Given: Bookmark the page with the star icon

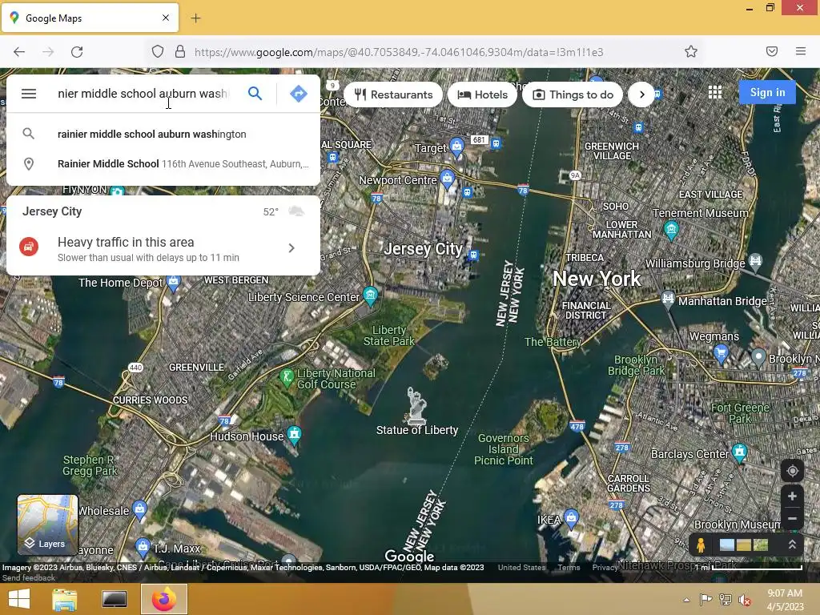Looking at the screenshot, I should click(x=691, y=51).
